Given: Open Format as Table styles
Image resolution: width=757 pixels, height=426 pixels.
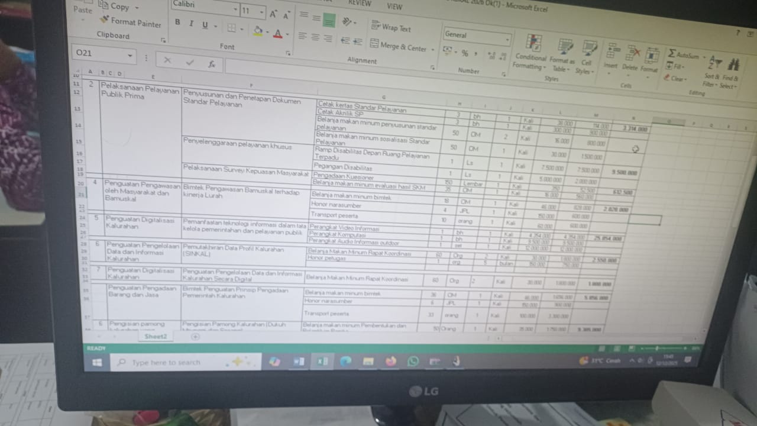Looking at the screenshot, I should pyautogui.click(x=565, y=47).
